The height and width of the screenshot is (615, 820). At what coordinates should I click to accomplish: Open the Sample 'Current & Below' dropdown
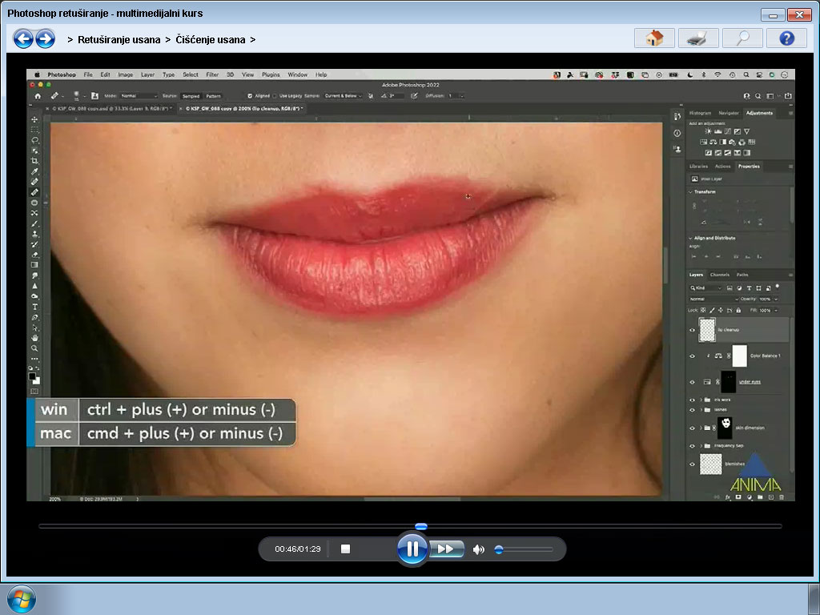point(343,96)
